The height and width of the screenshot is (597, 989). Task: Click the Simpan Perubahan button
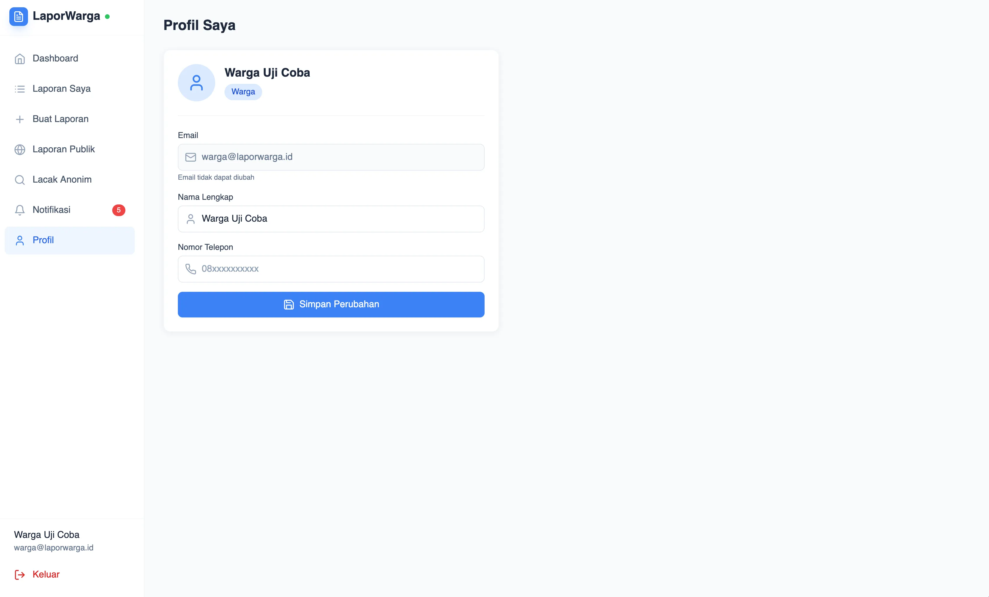[x=331, y=305]
